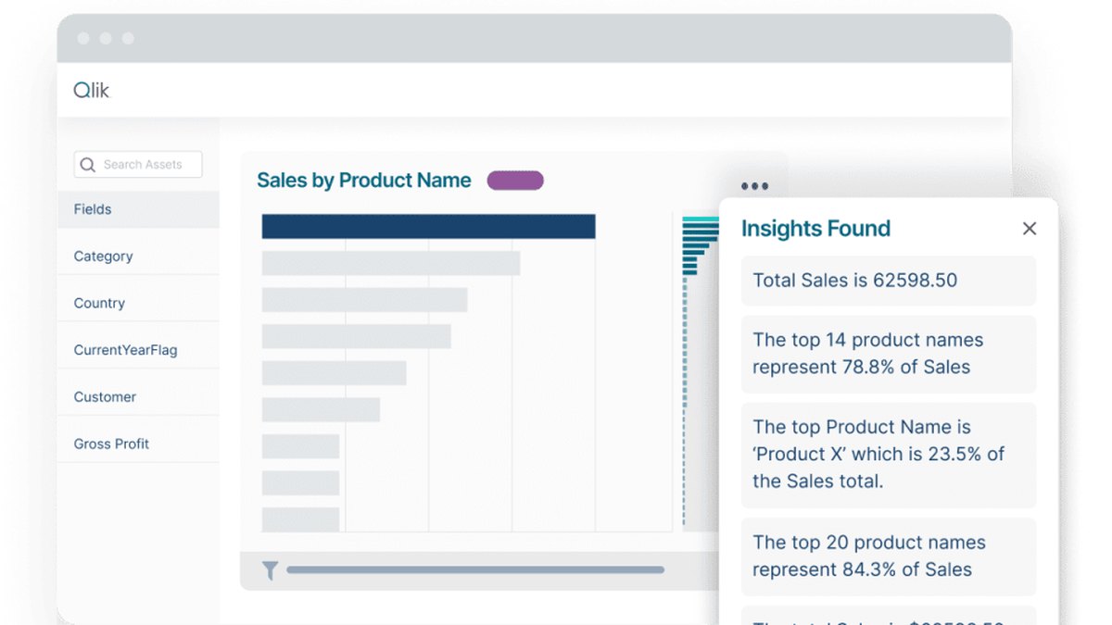Select the top Product Name 'Product X' insight
This screenshot has height=625, width=1112.
889,455
